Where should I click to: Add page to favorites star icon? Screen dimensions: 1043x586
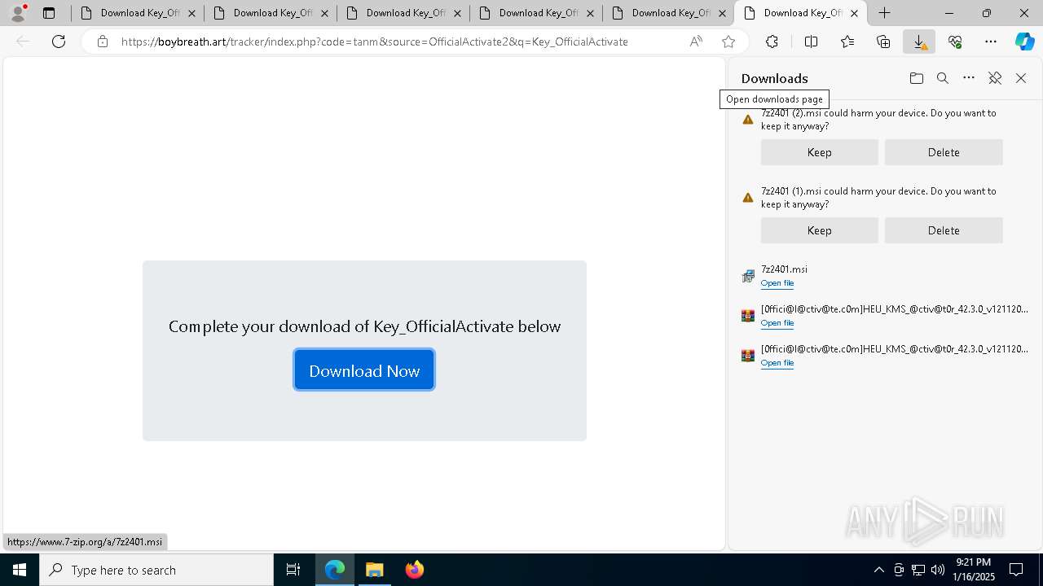point(728,42)
